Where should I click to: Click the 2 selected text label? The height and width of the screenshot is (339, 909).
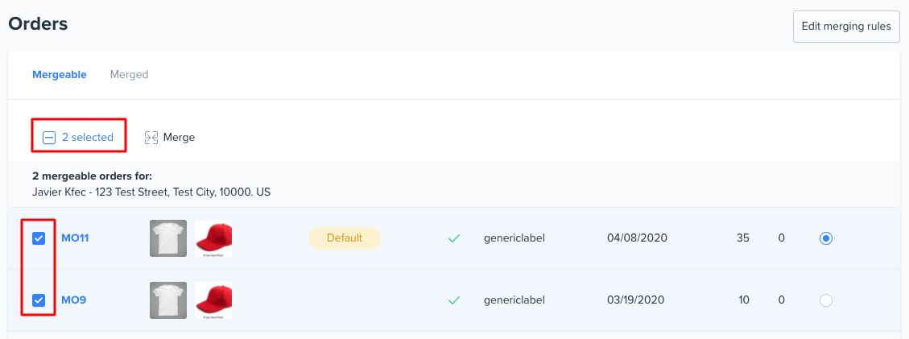(88, 138)
